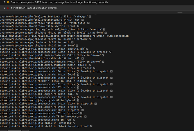Screen dimensions: 194x131
Task: Grab the panel resize handle above backtrace
Action: point(180,12)
